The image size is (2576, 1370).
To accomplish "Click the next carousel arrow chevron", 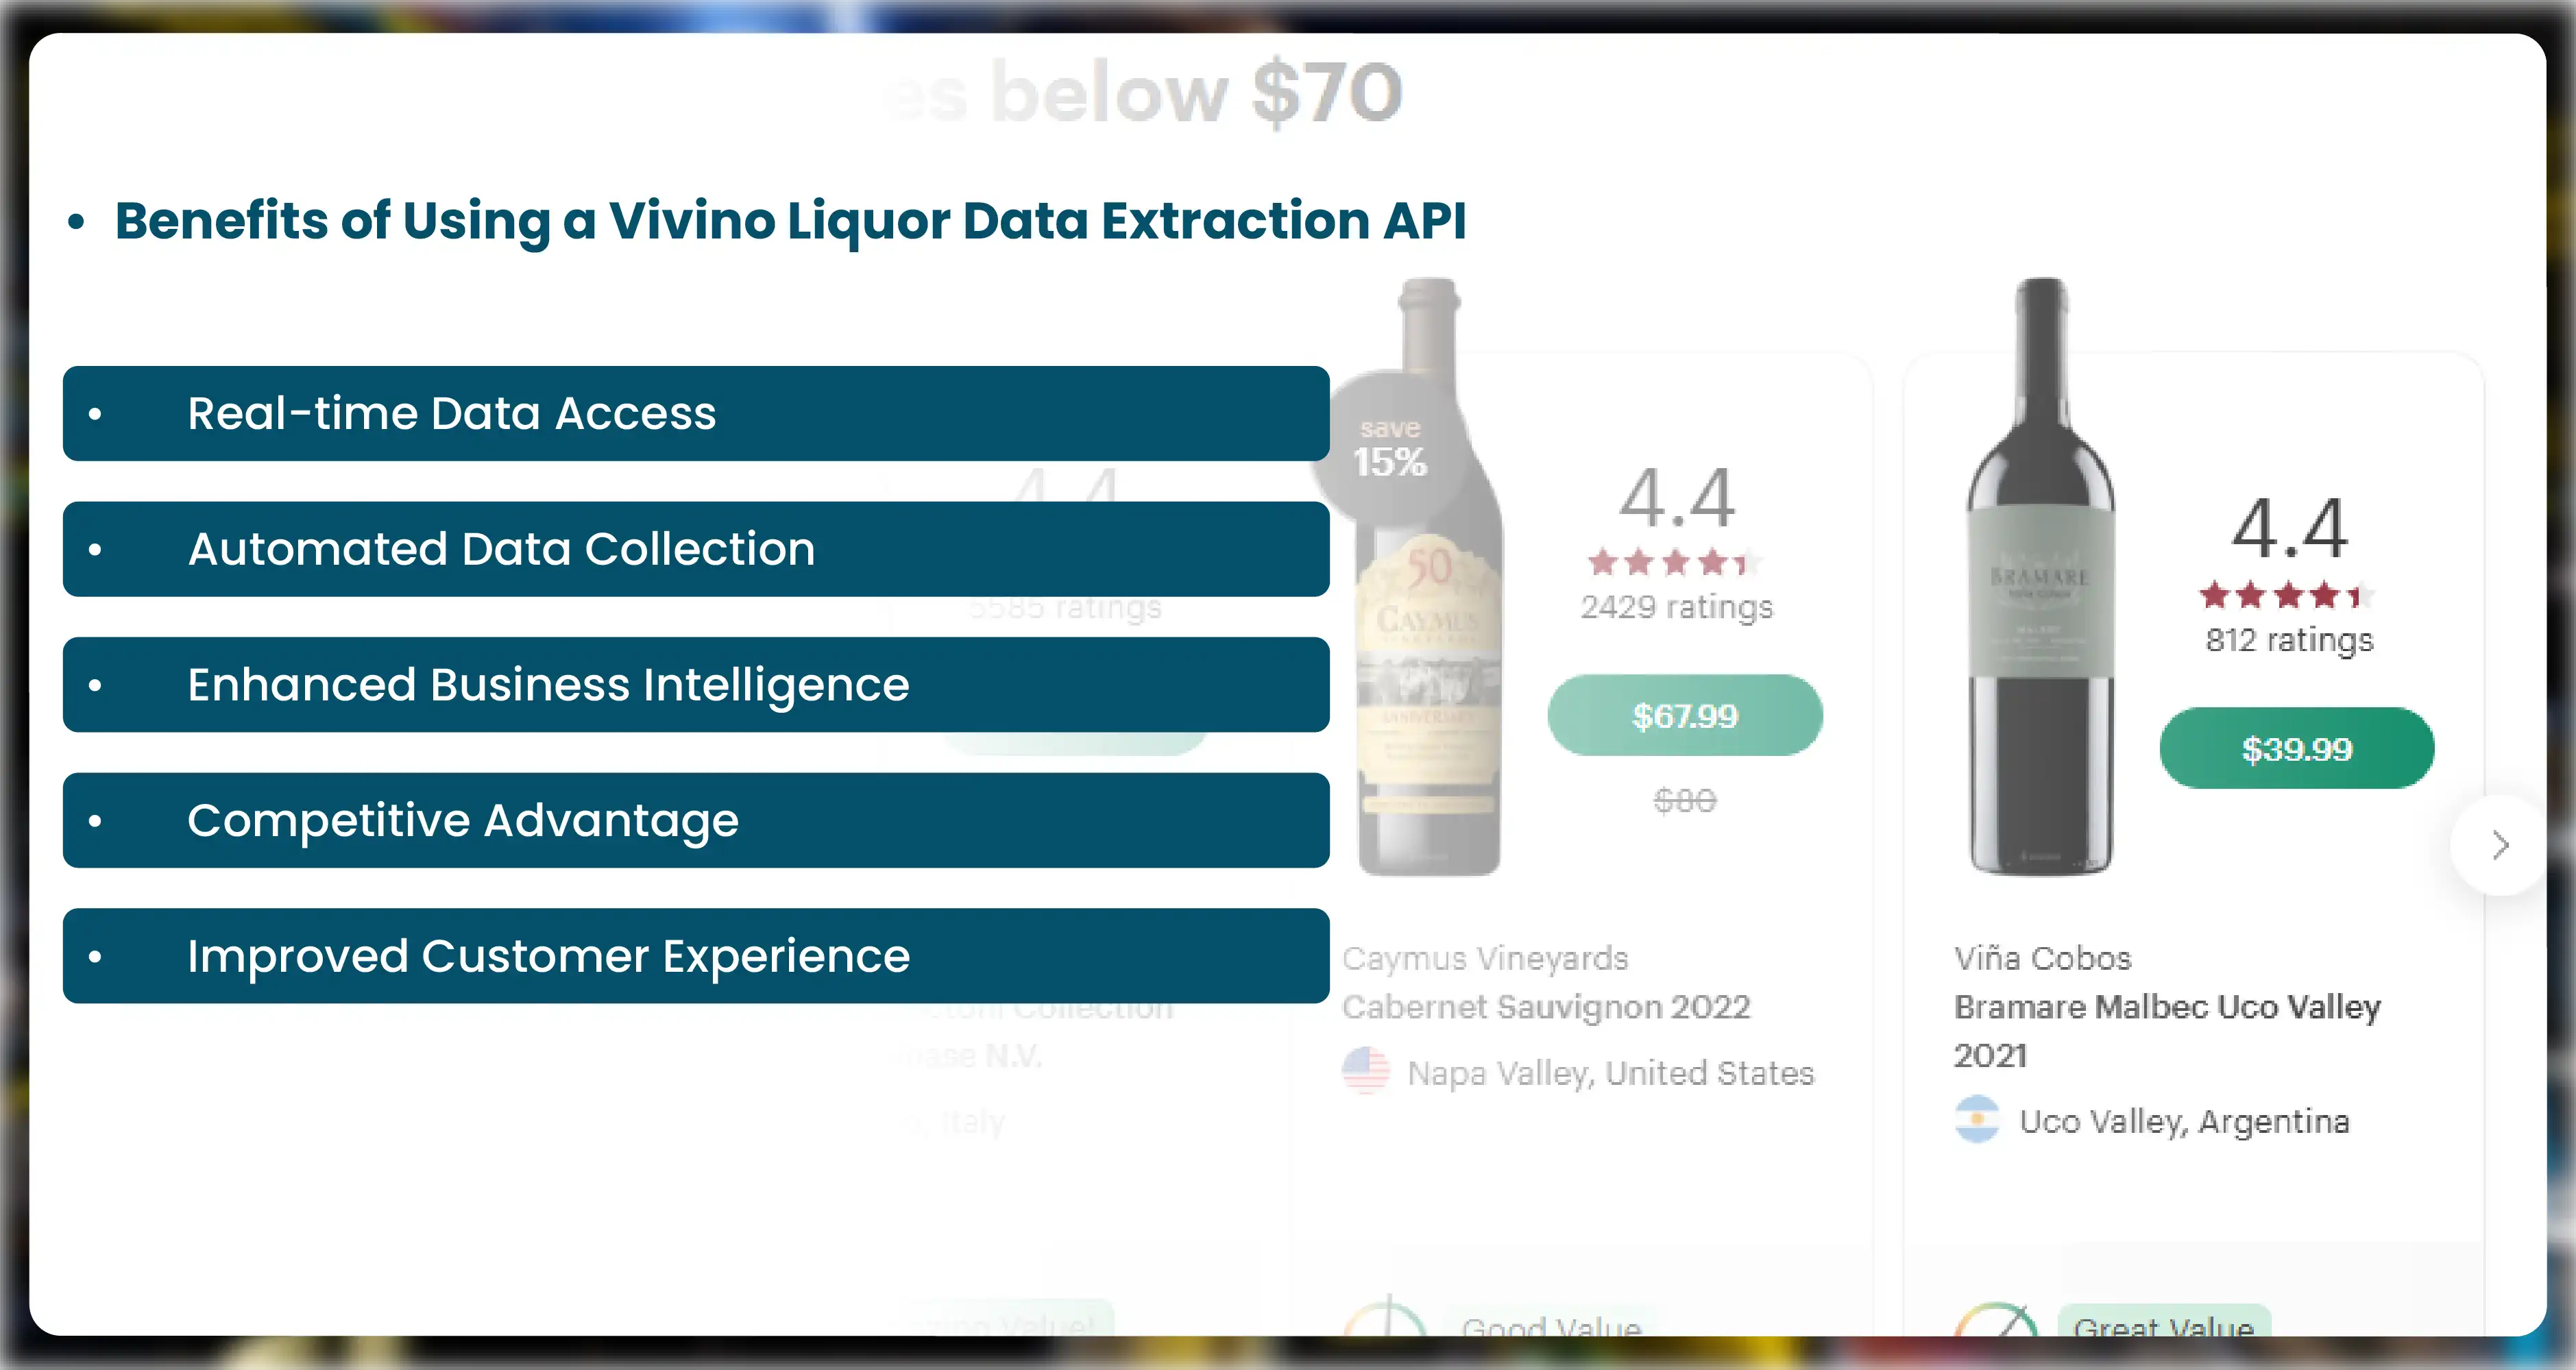I will pyautogui.click(x=2501, y=845).
